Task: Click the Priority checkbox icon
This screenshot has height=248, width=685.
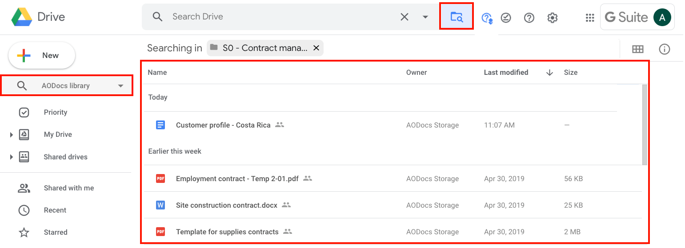Action: (x=24, y=112)
